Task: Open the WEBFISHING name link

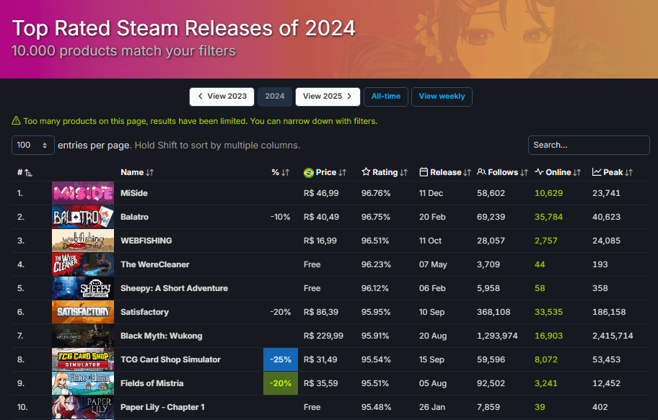Action: click(x=146, y=241)
